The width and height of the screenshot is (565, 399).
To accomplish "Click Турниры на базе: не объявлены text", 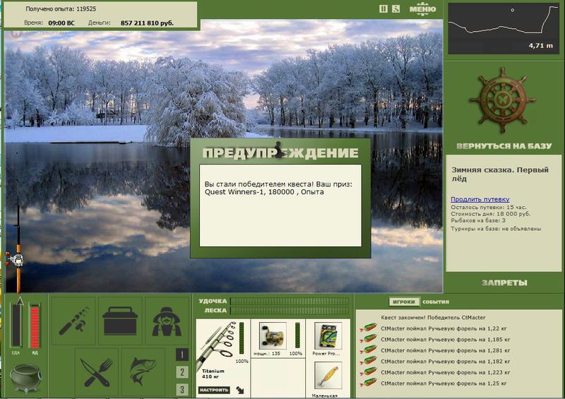I will (496, 229).
